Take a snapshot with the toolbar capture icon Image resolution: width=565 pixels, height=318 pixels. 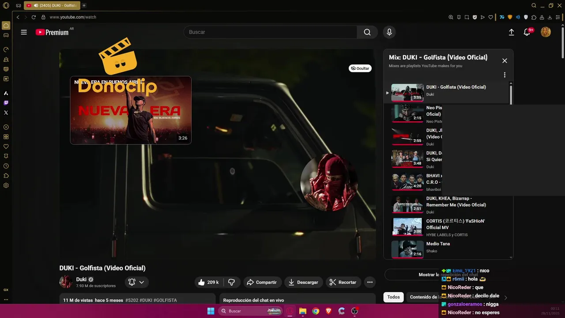tap(467, 17)
